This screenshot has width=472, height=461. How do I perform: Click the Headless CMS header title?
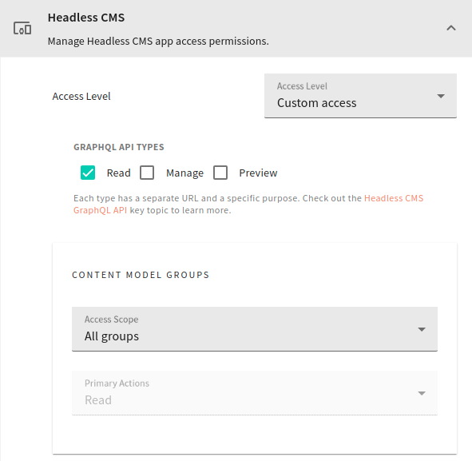[86, 18]
